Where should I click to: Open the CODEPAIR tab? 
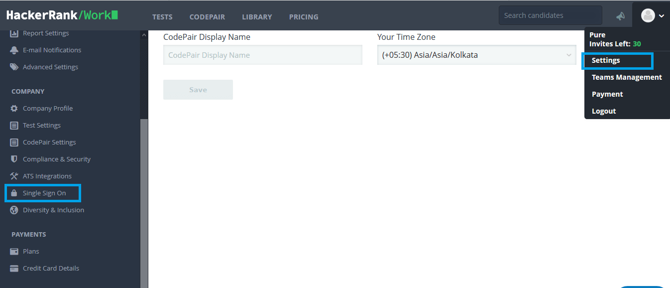(x=207, y=17)
